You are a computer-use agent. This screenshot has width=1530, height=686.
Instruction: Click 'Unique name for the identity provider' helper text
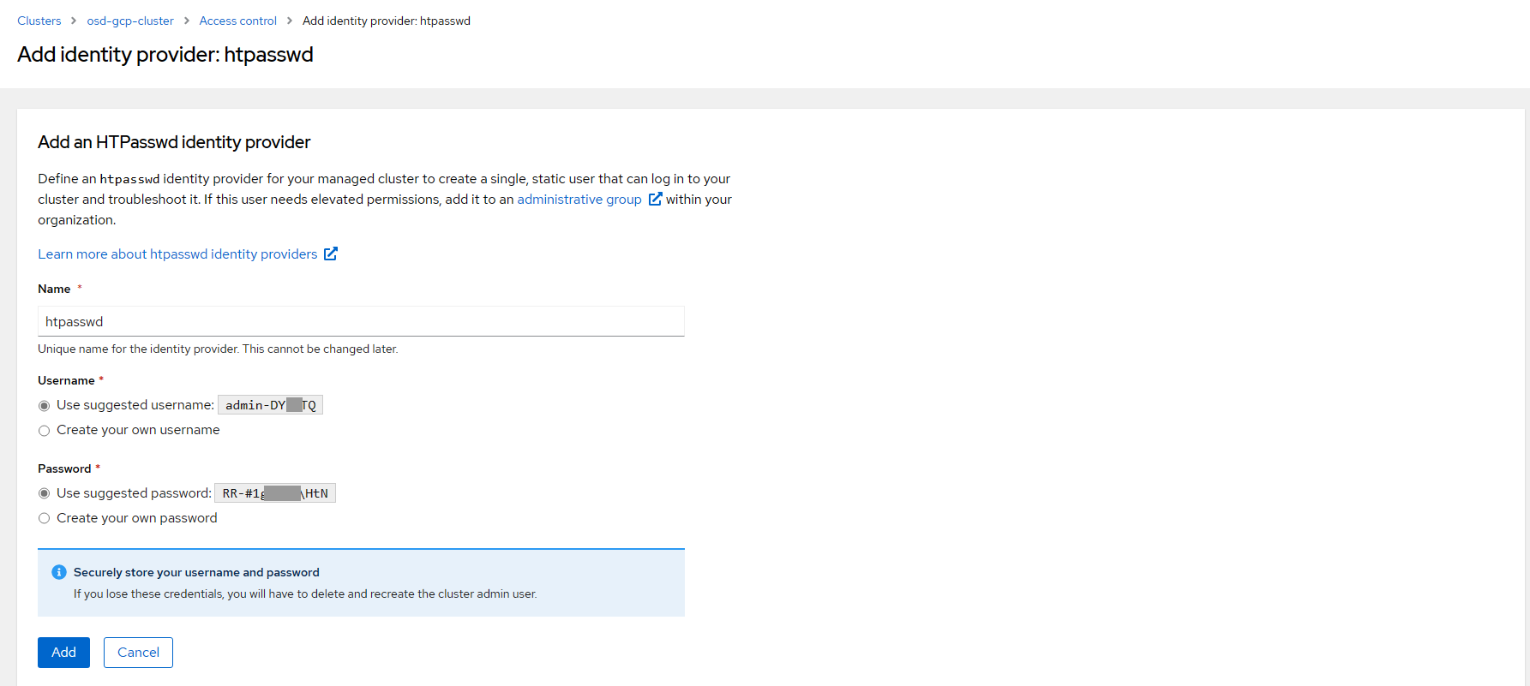pos(218,349)
